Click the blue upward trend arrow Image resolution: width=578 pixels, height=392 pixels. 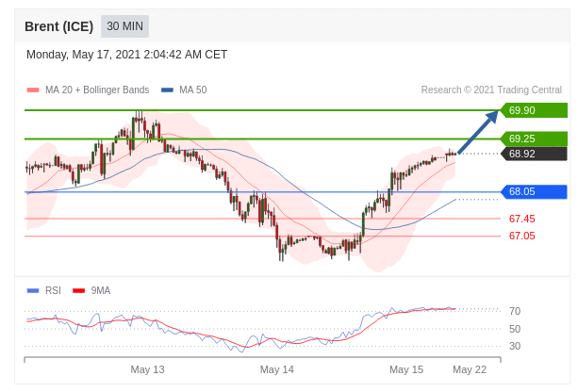[x=479, y=132]
